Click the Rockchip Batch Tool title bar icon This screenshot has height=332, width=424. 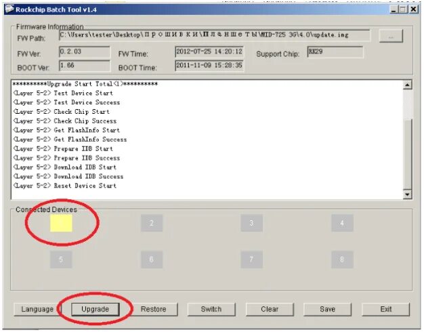click(9, 9)
